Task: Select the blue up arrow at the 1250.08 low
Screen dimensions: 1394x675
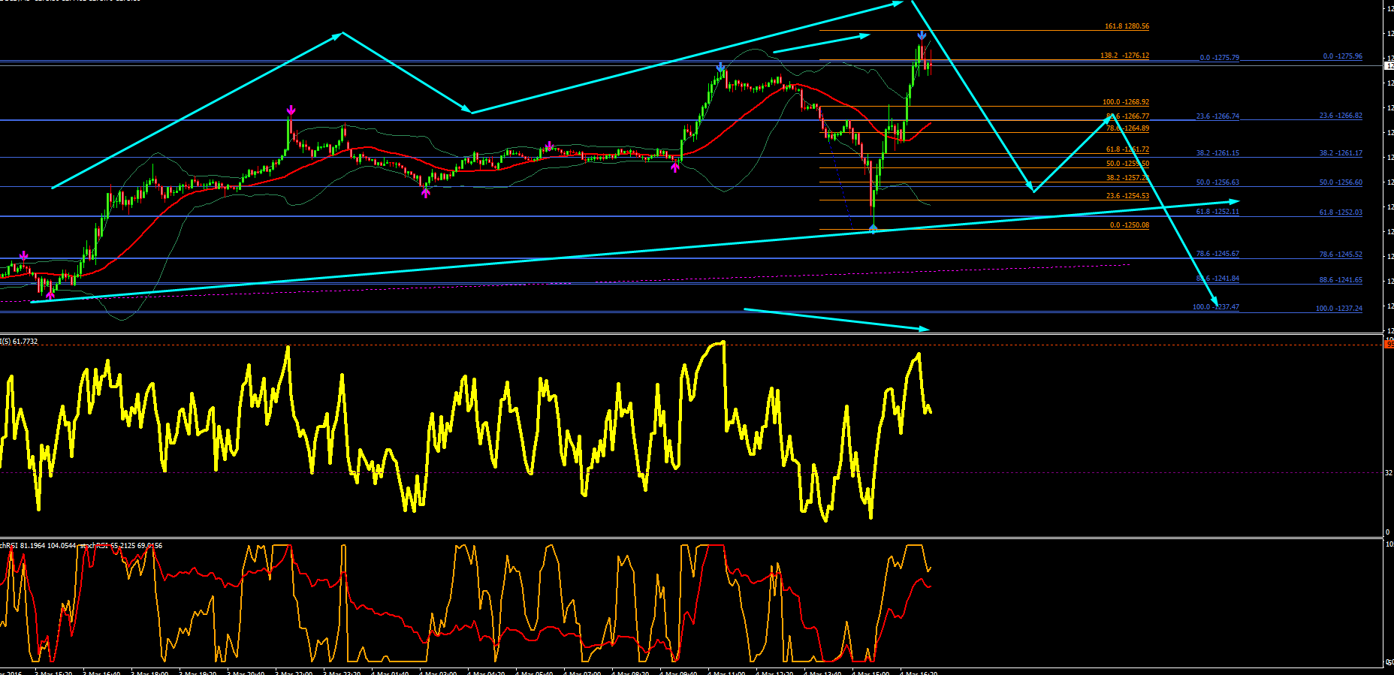Action: pos(873,228)
